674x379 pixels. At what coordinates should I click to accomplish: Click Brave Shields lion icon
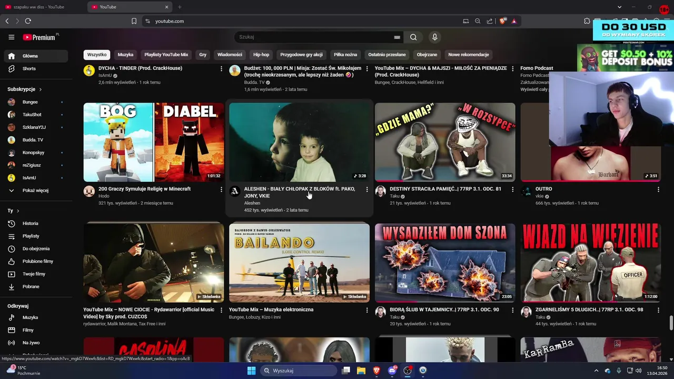tap(503, 21)
